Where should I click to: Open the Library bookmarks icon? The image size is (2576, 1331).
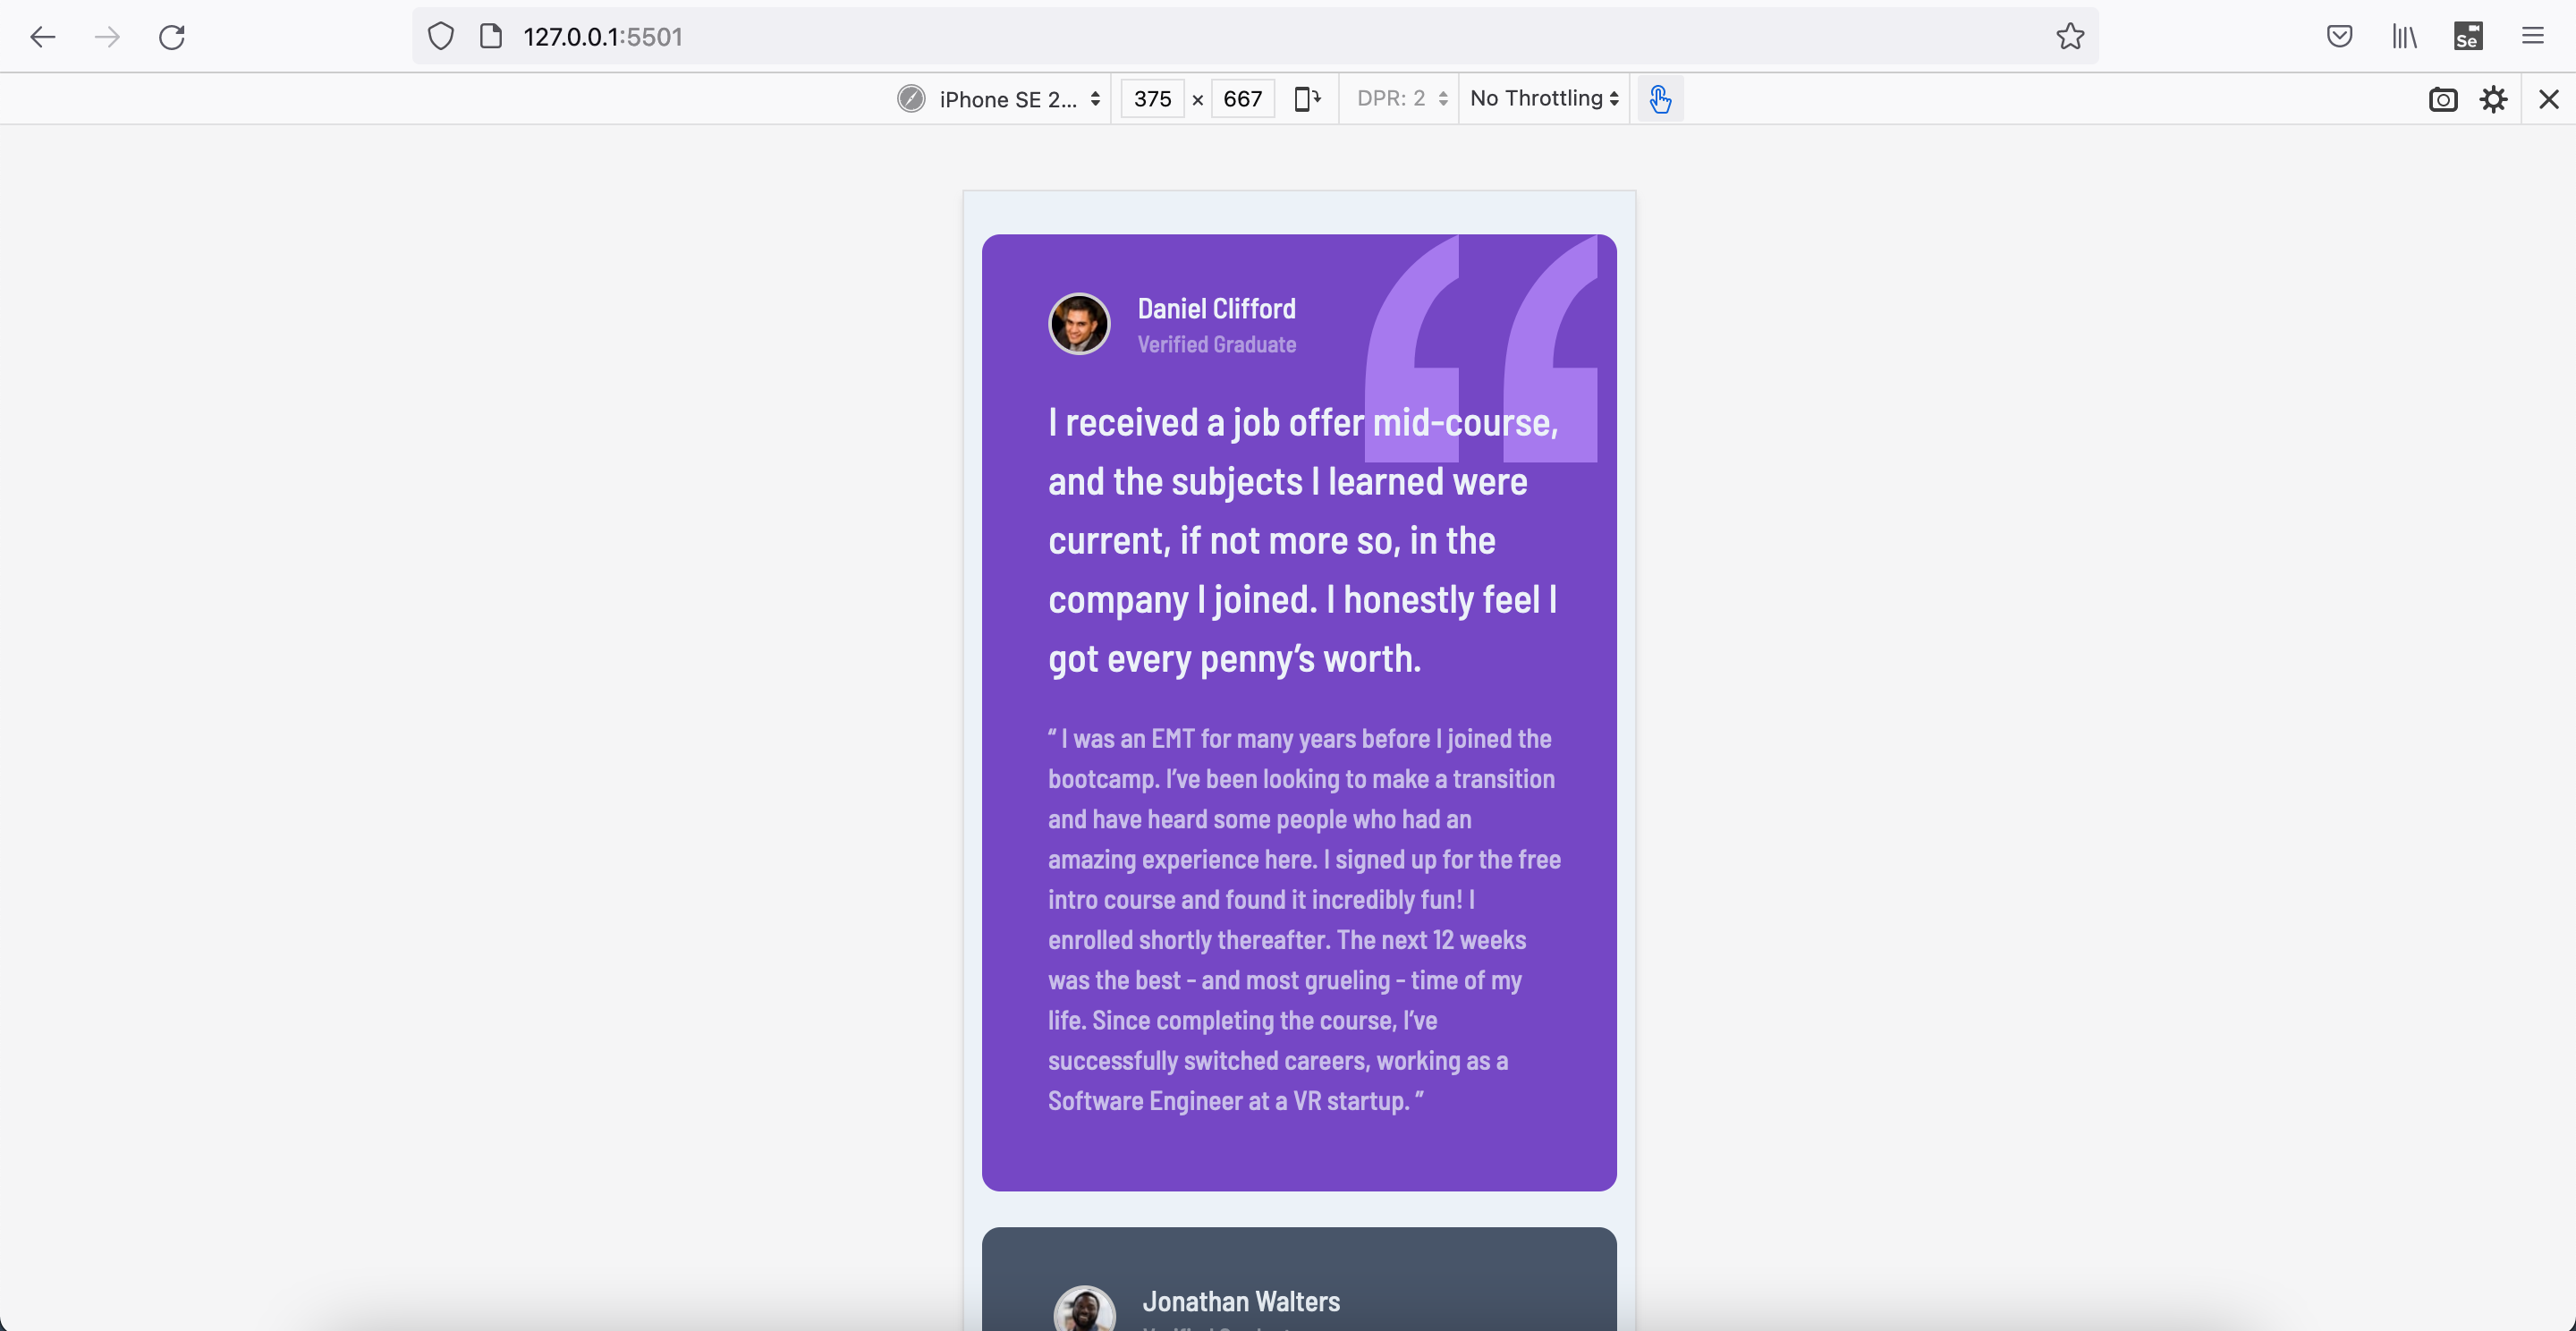2404,37
